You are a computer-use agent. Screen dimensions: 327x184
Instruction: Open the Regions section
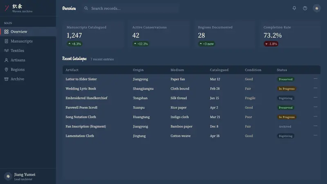click(28, 70)
